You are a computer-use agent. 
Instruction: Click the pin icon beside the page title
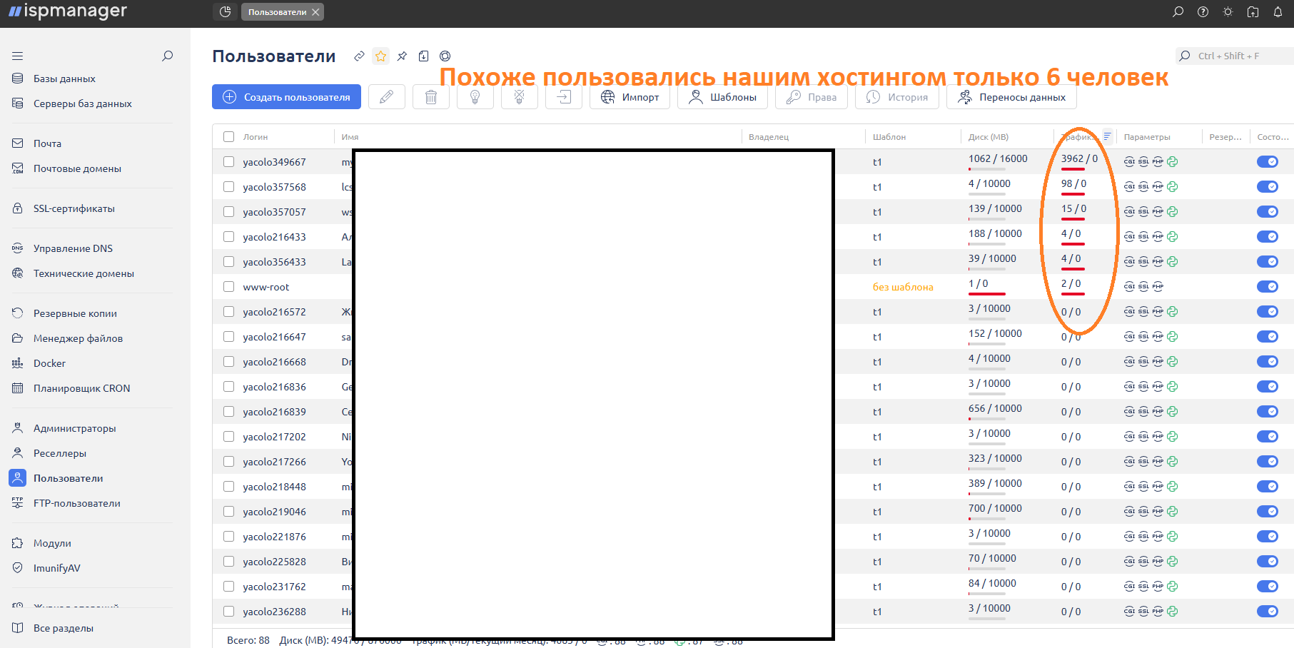[403, 56]
